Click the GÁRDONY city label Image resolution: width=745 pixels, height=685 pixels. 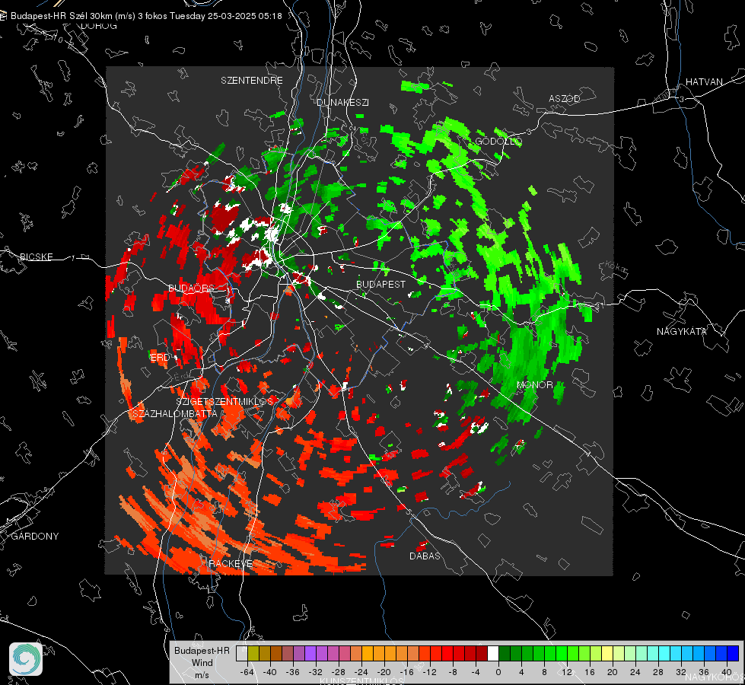click(35, 537)
